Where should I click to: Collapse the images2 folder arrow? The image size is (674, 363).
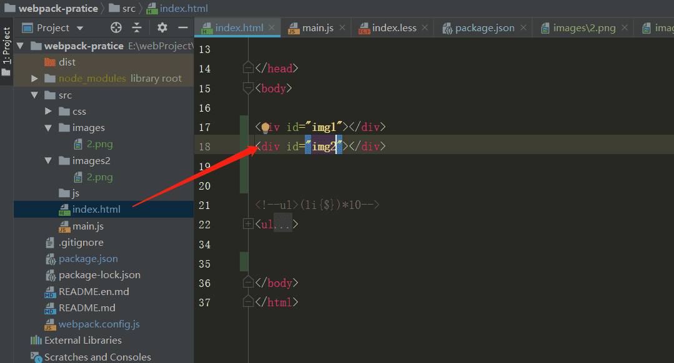pyautogui.click(x=48, y=161)
